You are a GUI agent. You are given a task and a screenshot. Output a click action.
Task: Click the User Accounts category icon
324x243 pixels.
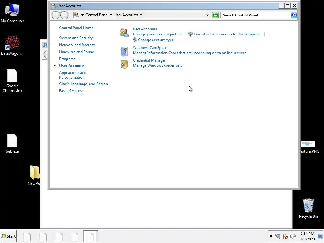(x=124, y=33)
